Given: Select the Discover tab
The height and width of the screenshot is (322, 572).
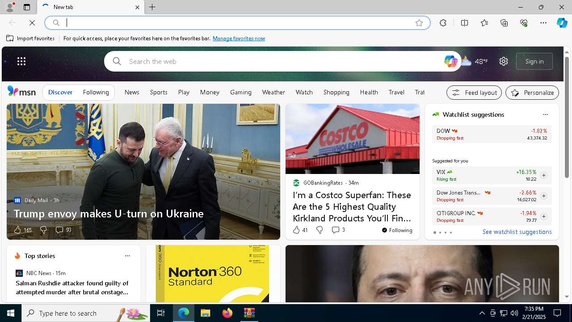Looking at the screenshot, I should tap(60, 92).
